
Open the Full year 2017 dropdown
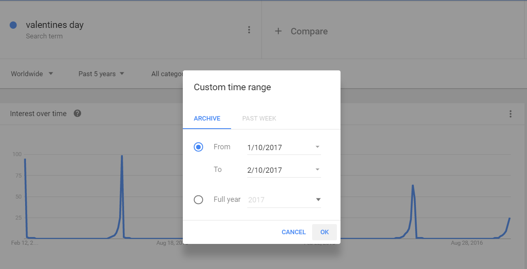[318, 200]
